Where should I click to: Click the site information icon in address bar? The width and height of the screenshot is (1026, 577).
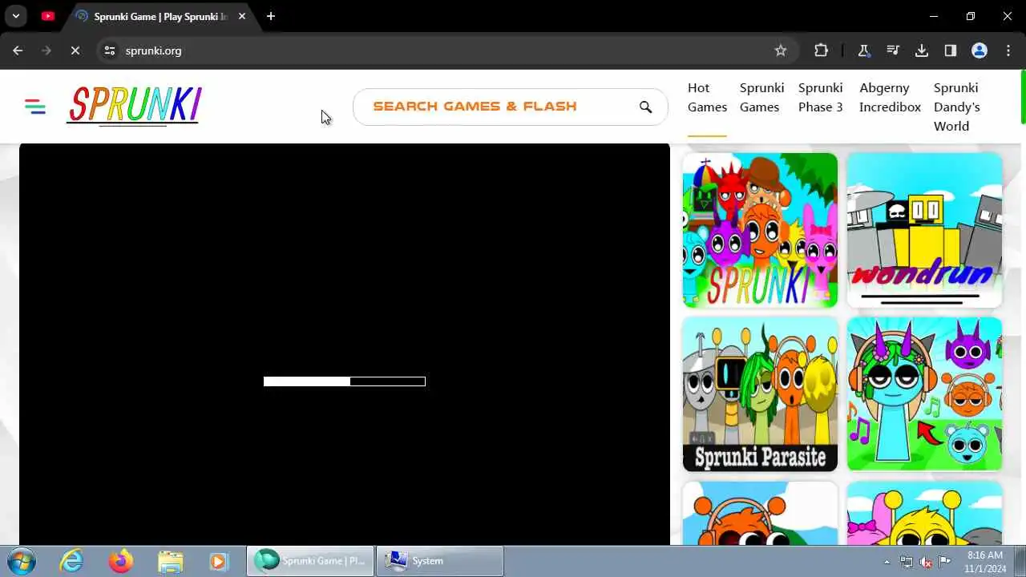click(110, 50)
